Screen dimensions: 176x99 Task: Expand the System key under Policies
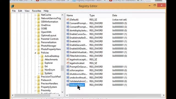click(39, 73)
